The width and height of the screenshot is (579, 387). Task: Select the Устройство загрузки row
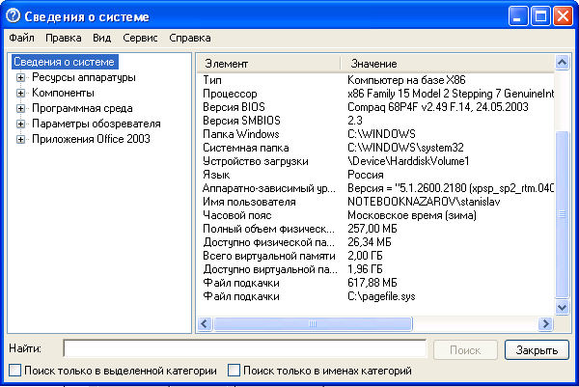(x=375, y=161)
